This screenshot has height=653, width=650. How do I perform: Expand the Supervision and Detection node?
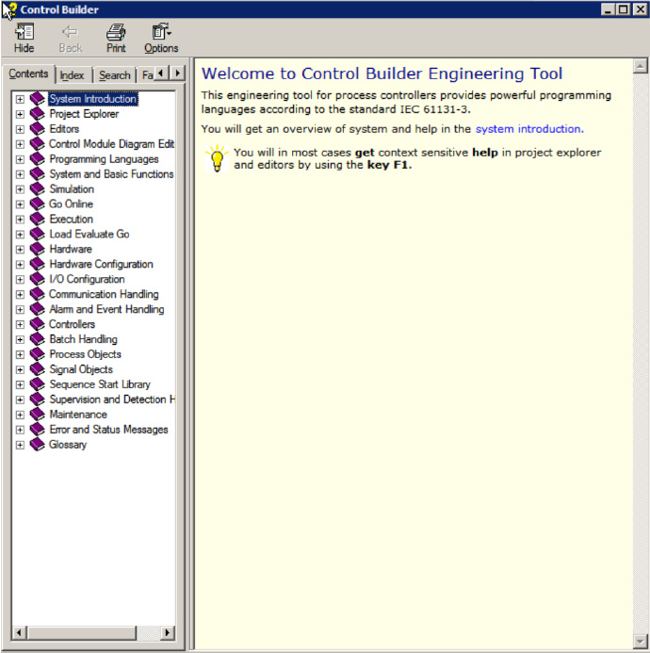pos(20,400)
